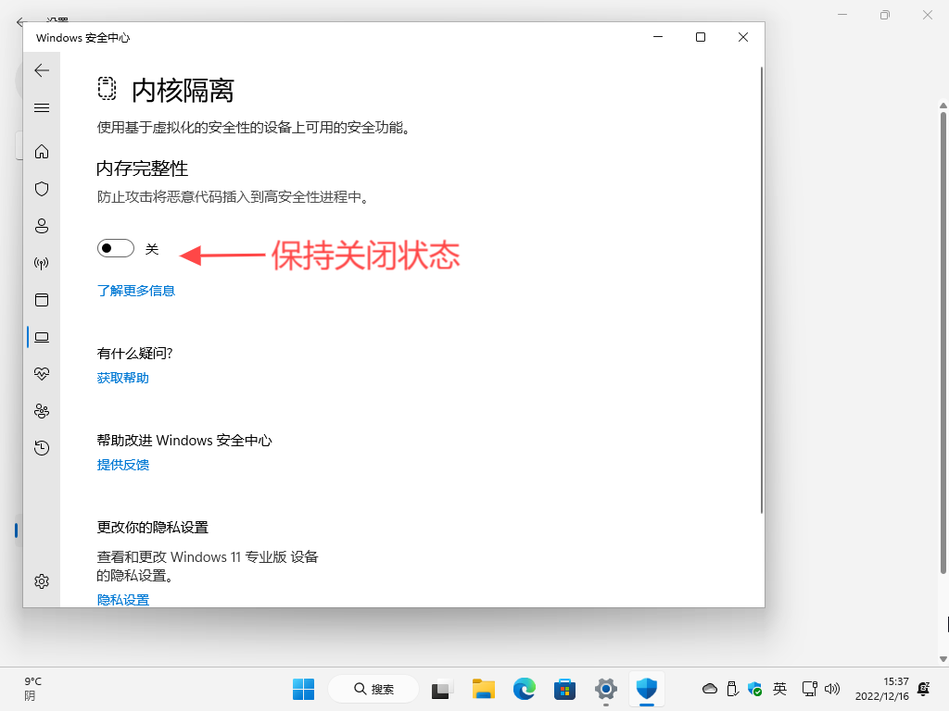Screen dimensions: 949x711
Task: Open the hamburger navigation menu
Action: tap(42, 107)
